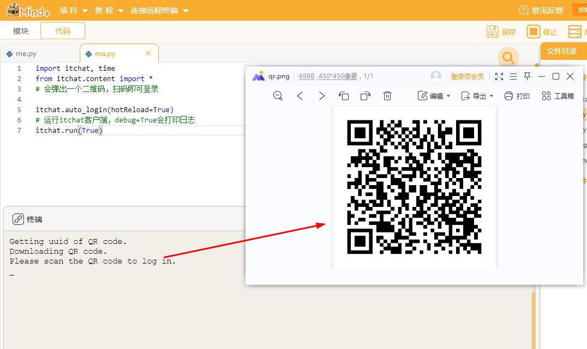Image resolution: width=587 pixels, height=349 pixels.
Task: Click the image viewer app logo
Action: (x=258, y=76)
